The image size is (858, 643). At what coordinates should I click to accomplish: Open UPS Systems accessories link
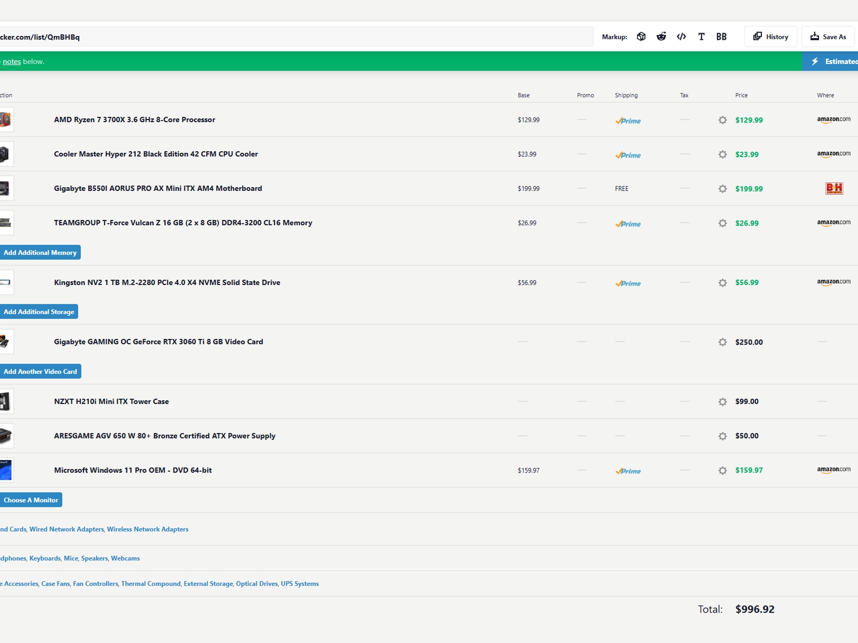coord(300,584)
